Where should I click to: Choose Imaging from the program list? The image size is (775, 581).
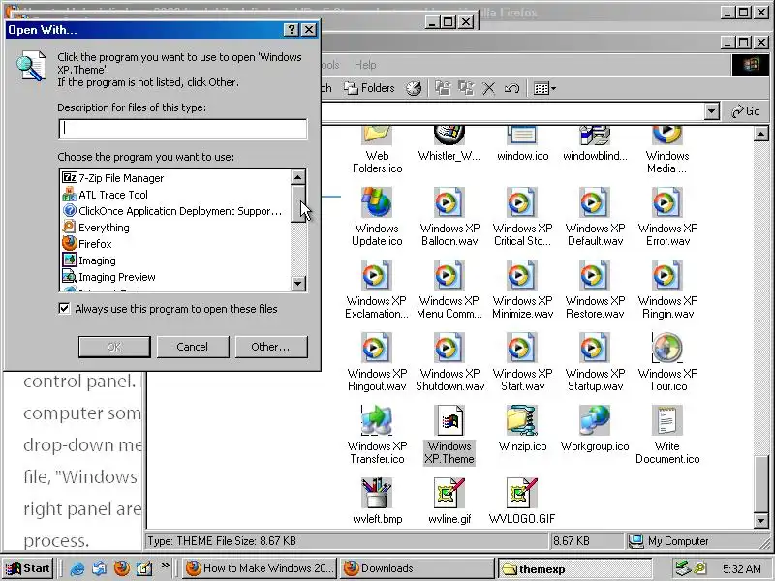coord(89,260)
